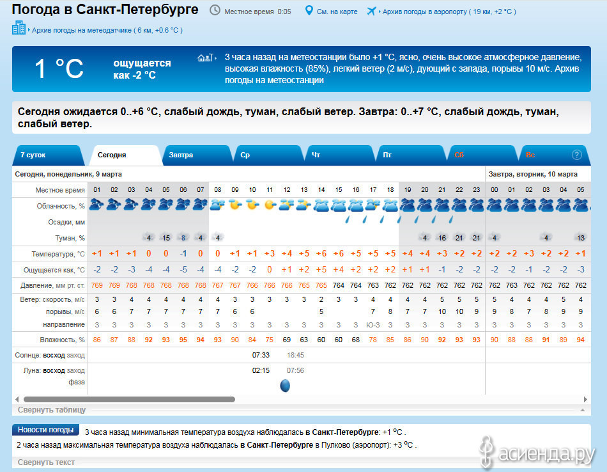
Task: Collapse table using small triangle at right
Action: coord(581,409)
